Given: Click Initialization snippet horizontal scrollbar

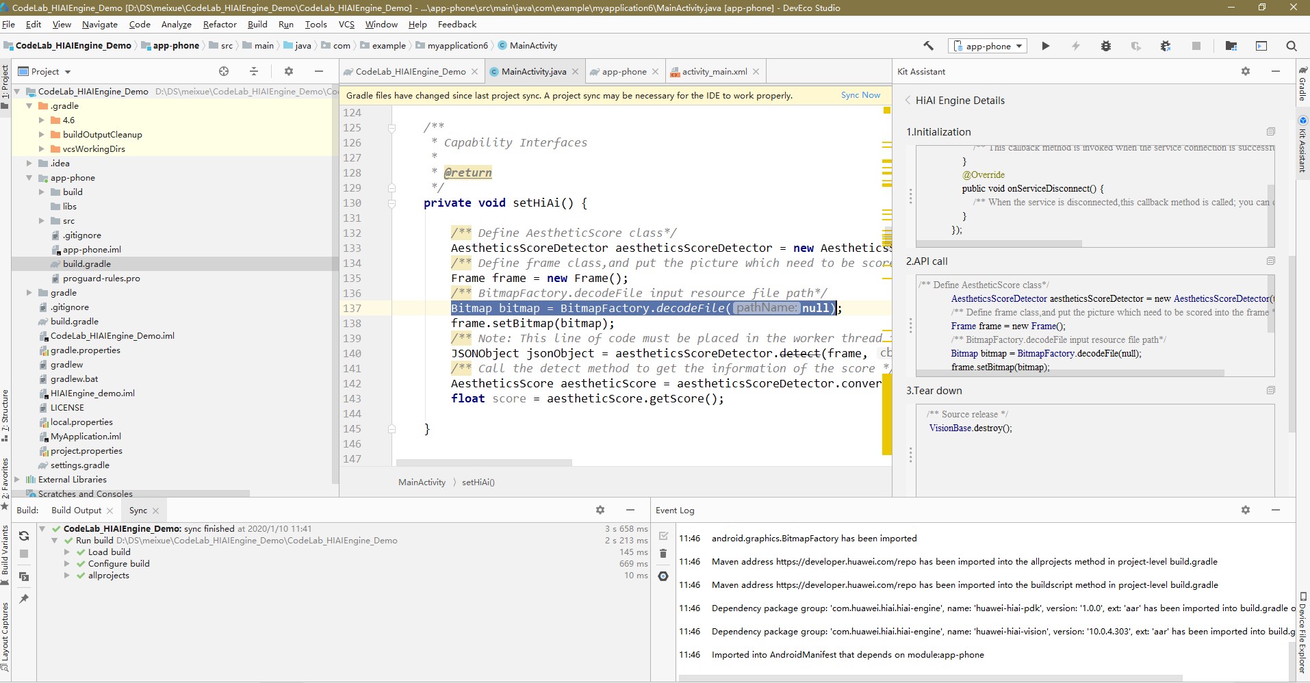Looking at the screenshot, I should coord(999,244).
